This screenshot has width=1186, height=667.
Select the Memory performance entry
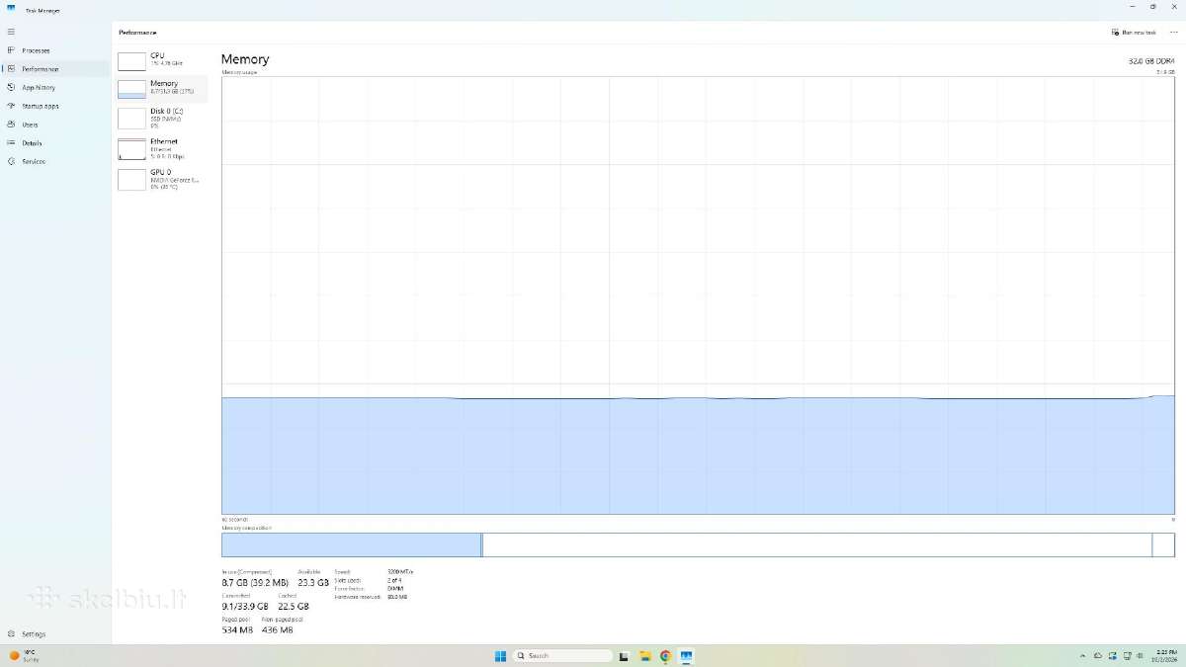click(x=162, y=88)
